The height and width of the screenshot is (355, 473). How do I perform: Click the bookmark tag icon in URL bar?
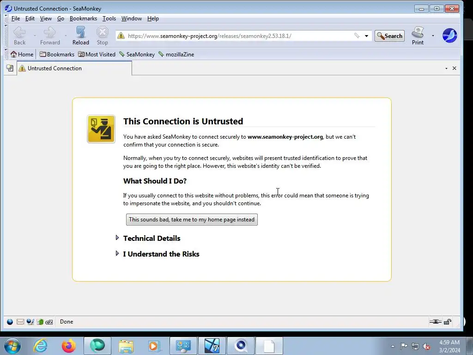[x=357, y=36]
